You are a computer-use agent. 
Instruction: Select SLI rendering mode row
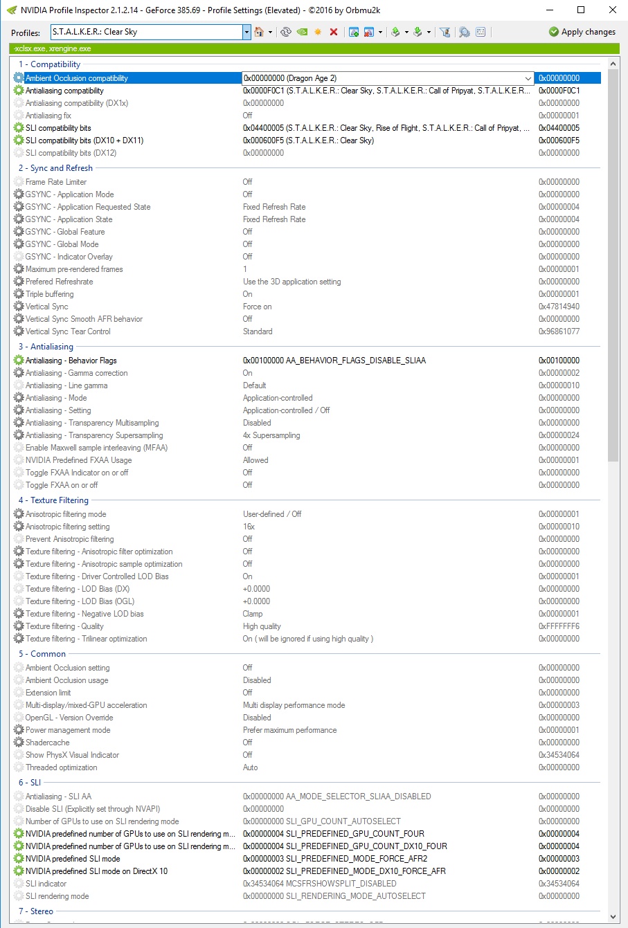pos(306,896)
